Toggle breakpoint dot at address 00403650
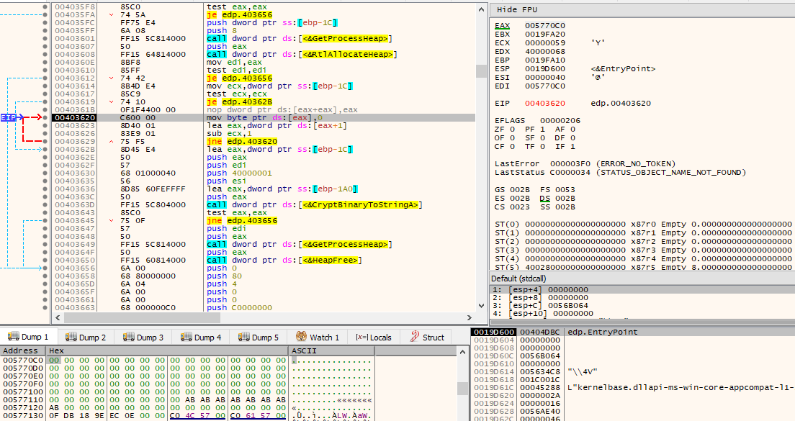 (45, 260)
